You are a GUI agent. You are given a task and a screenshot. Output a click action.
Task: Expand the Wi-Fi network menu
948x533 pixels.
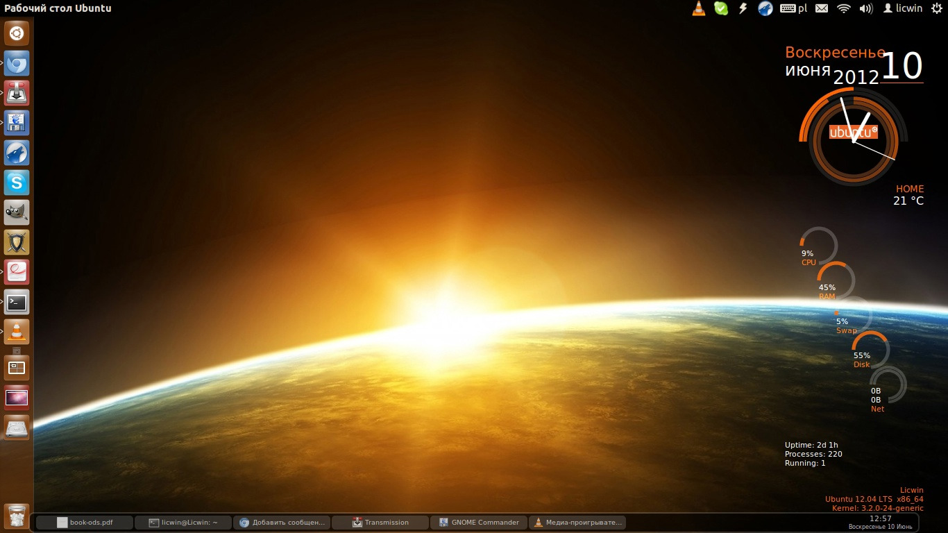[844, 8]
